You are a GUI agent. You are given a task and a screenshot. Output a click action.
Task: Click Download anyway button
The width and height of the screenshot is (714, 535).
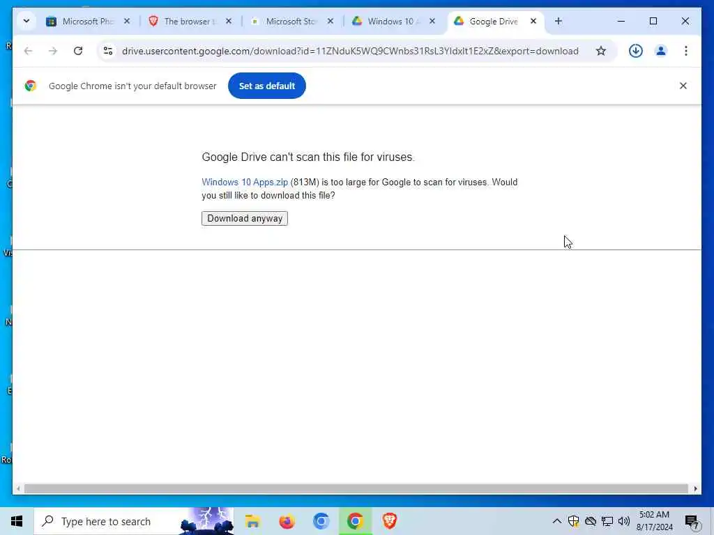pos(245,218)
